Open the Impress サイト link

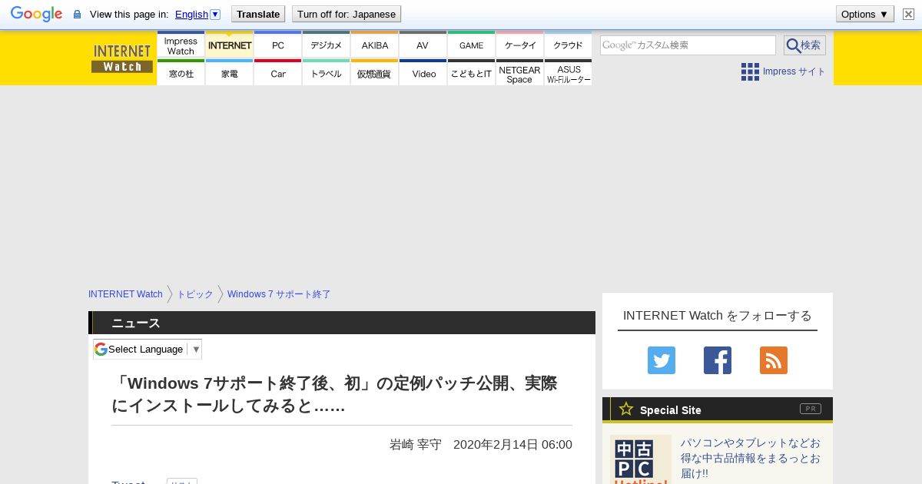click(794, 71)
